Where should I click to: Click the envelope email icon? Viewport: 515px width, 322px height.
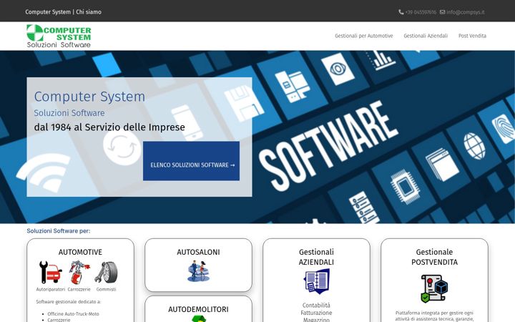point(443,12)
